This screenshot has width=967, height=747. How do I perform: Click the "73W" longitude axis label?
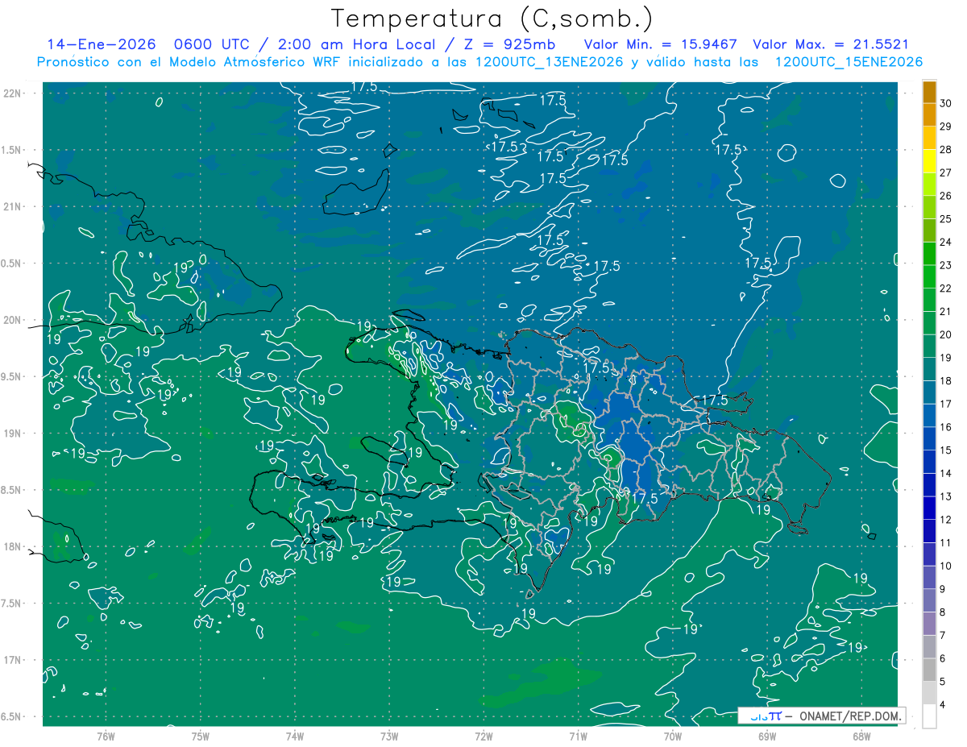pos(389,736)
